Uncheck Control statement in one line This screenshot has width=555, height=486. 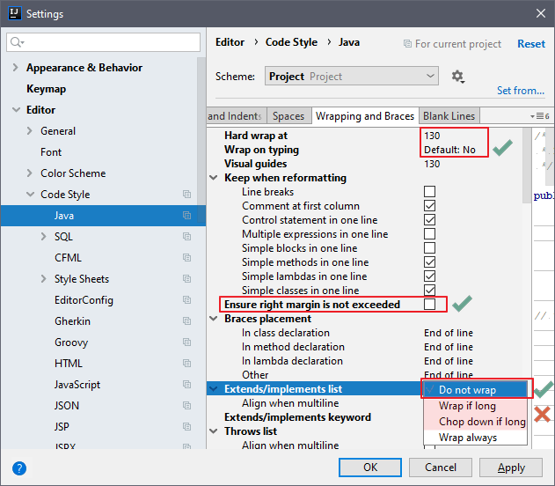[x=430, y=220]
